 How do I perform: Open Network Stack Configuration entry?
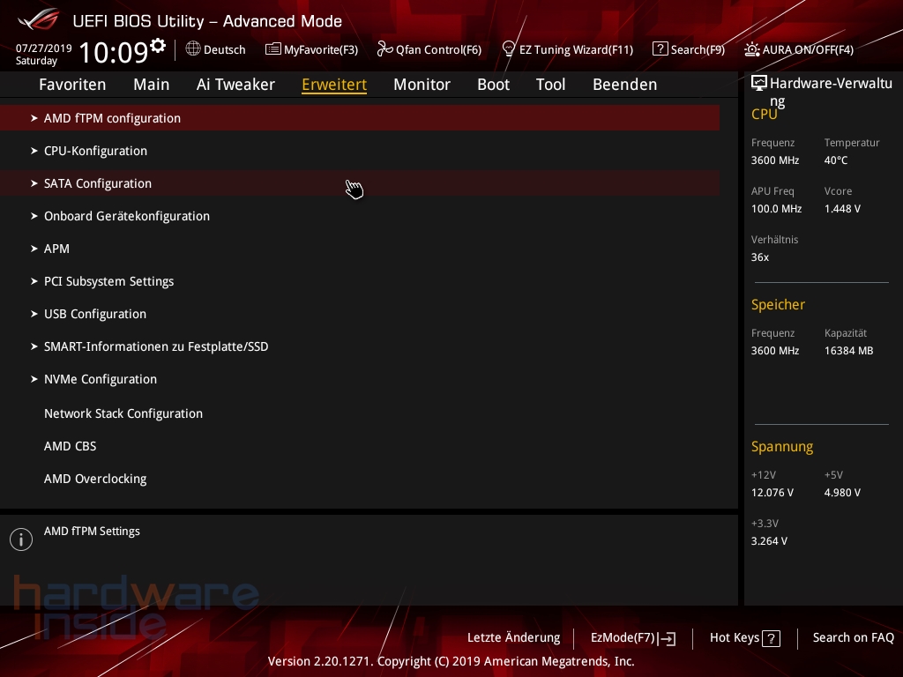pos(123,413)
